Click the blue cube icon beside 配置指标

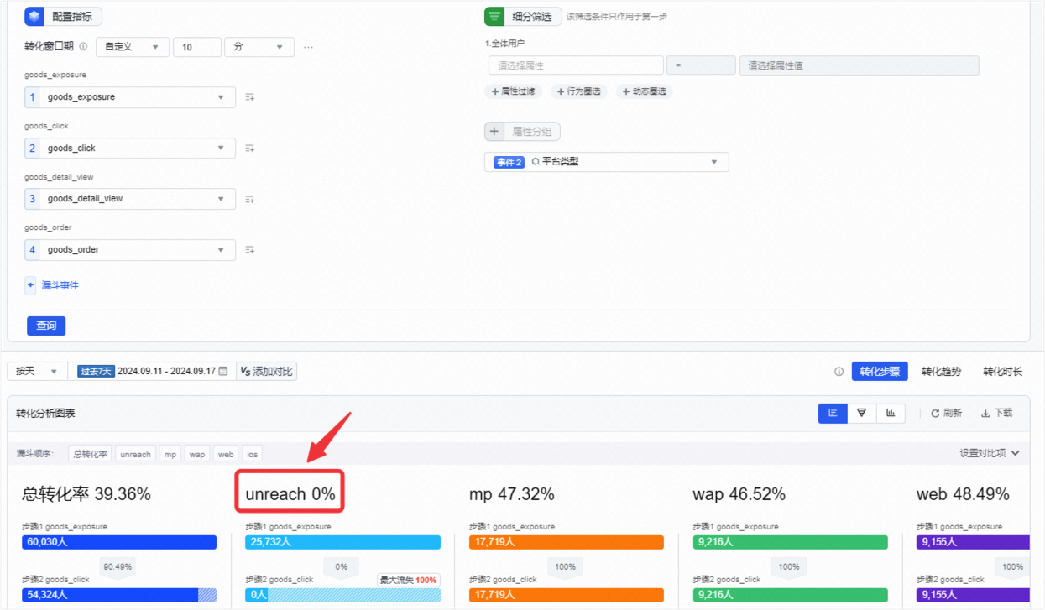34,16
